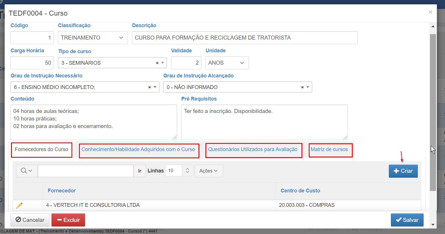Adjust the Linhas rows stepper arrows

(x=187, y=171)
